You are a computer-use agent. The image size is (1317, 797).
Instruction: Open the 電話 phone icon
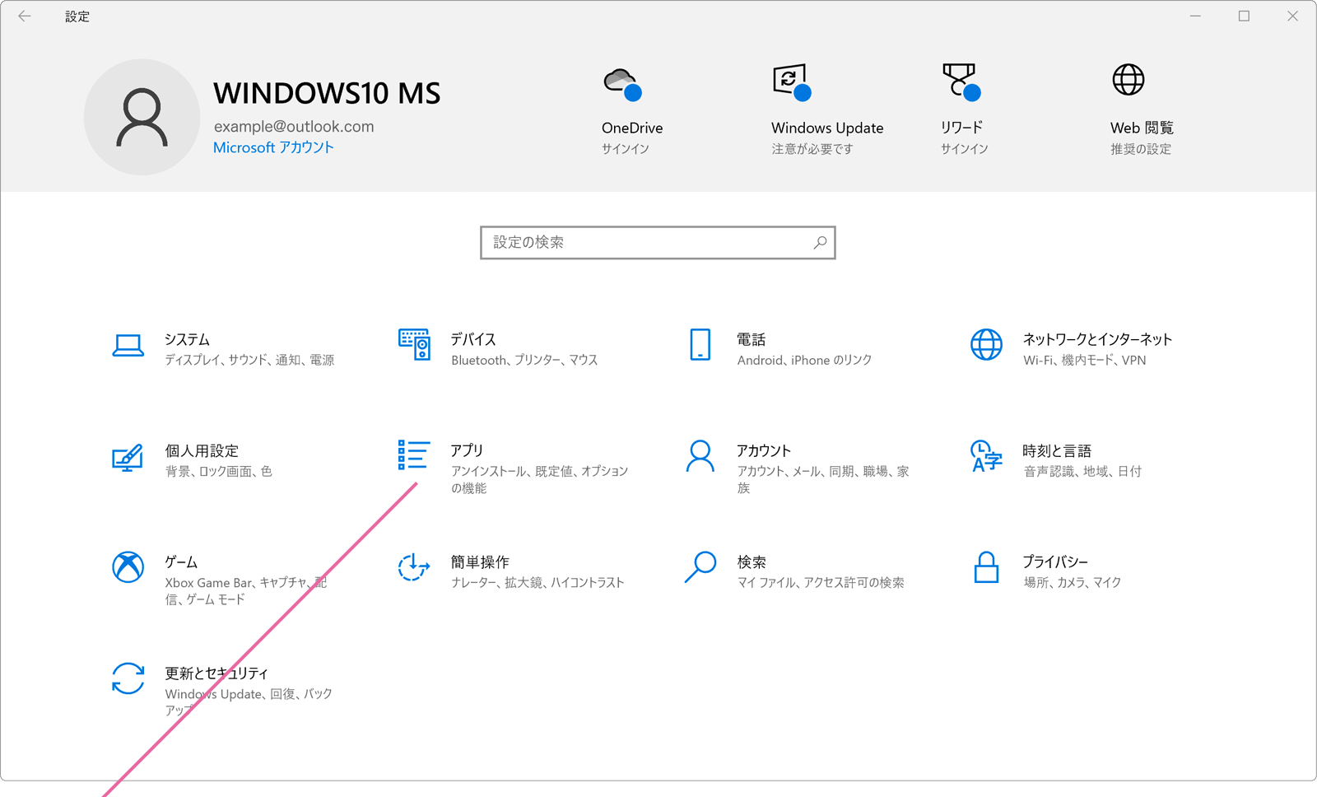700,345
